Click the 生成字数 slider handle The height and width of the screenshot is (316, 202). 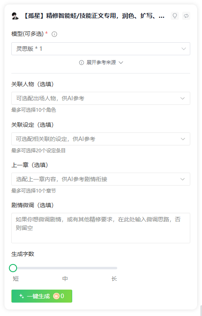[x=13, y=268]
